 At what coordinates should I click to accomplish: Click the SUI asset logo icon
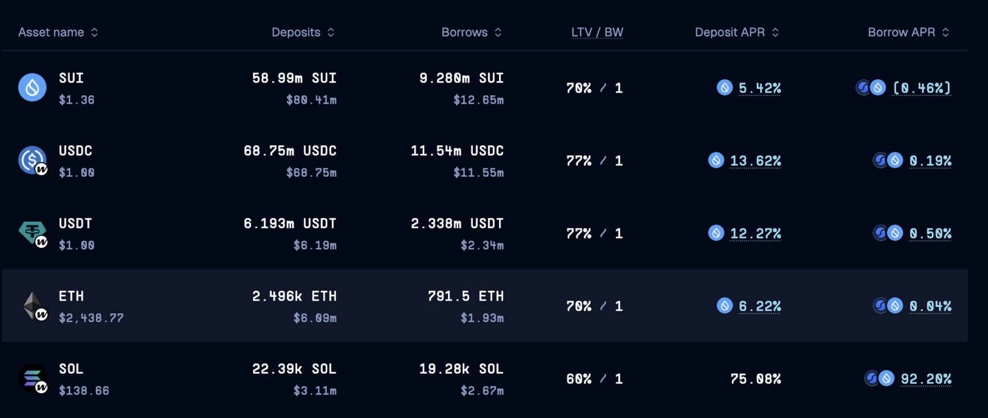[x=33, y=88]
